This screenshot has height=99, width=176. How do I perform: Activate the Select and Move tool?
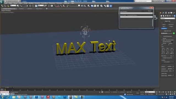click(30, 6)
